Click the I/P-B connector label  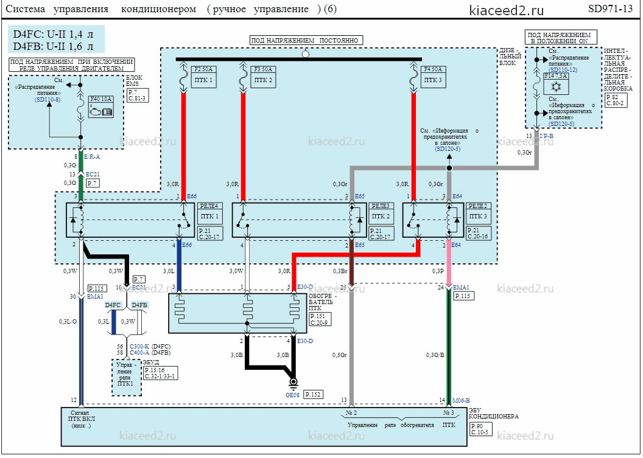pyautogui.click(x=546, y=136)
